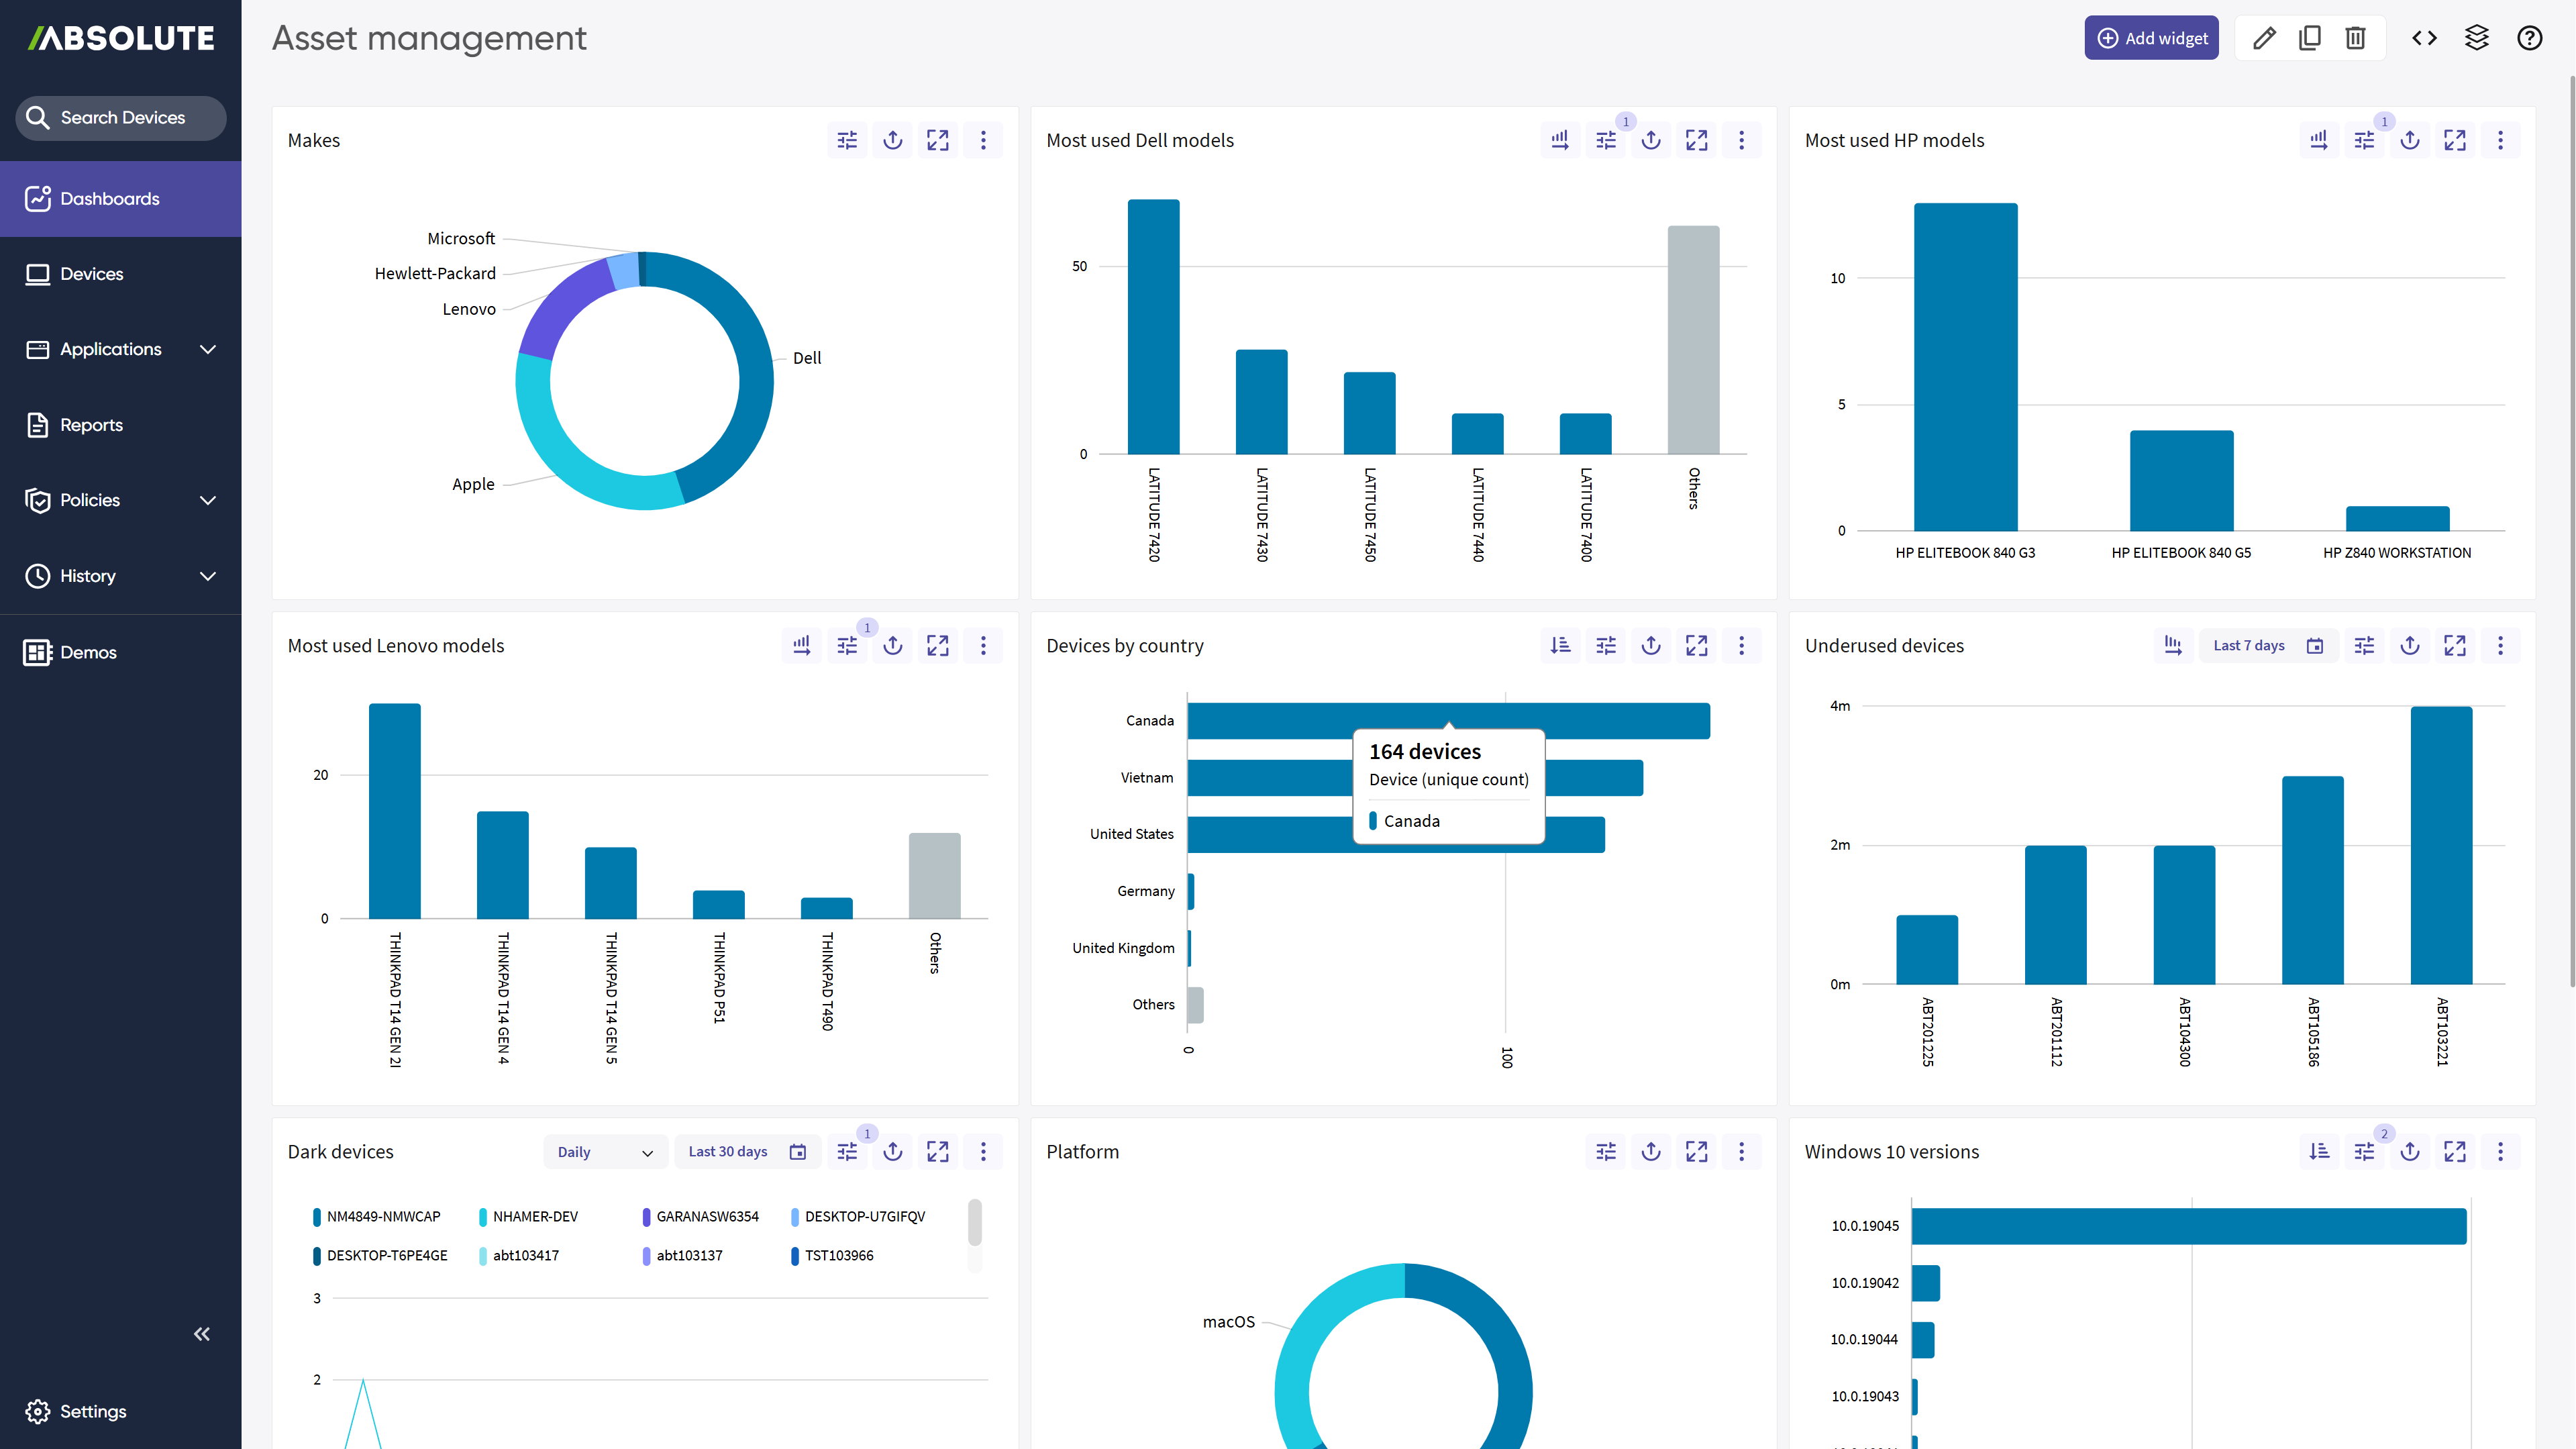This screenshot has width=2576, height=1449.
Task: Click the Add widget button
Action: 2152,38
